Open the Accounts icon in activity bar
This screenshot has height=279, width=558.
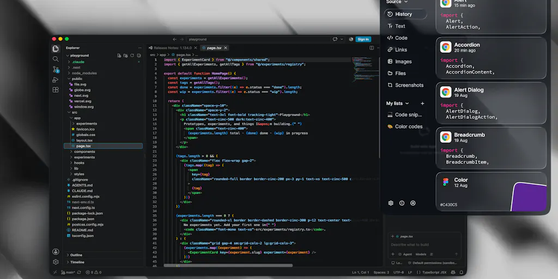pos(56,252)
